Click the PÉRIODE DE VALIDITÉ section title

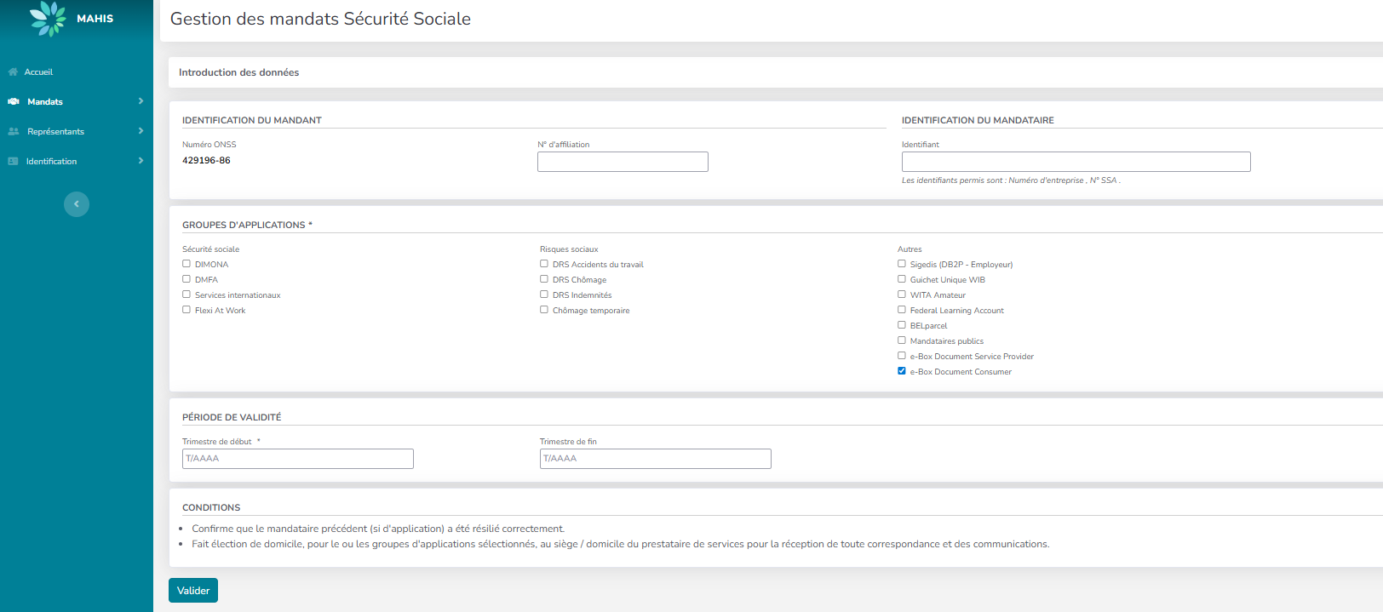(232, 417)
